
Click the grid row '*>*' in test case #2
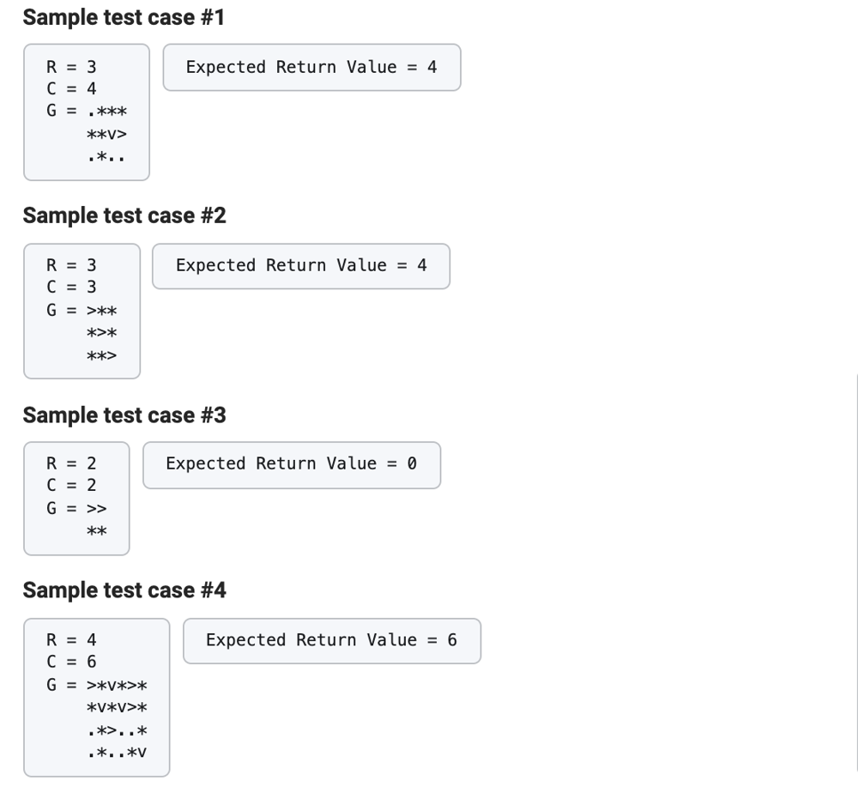(x=102, y=333)
